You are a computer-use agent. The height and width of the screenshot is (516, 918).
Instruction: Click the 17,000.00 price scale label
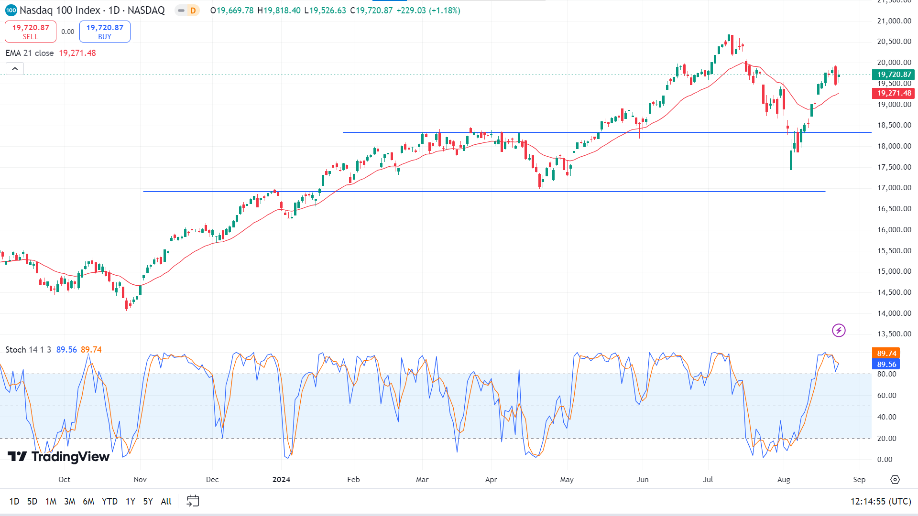(x=894, y=188)
